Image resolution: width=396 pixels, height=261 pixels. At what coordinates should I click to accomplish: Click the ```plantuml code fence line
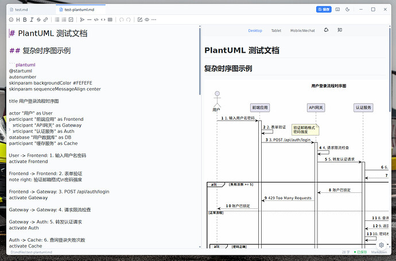pyautogui.click(x=22, y=65)
